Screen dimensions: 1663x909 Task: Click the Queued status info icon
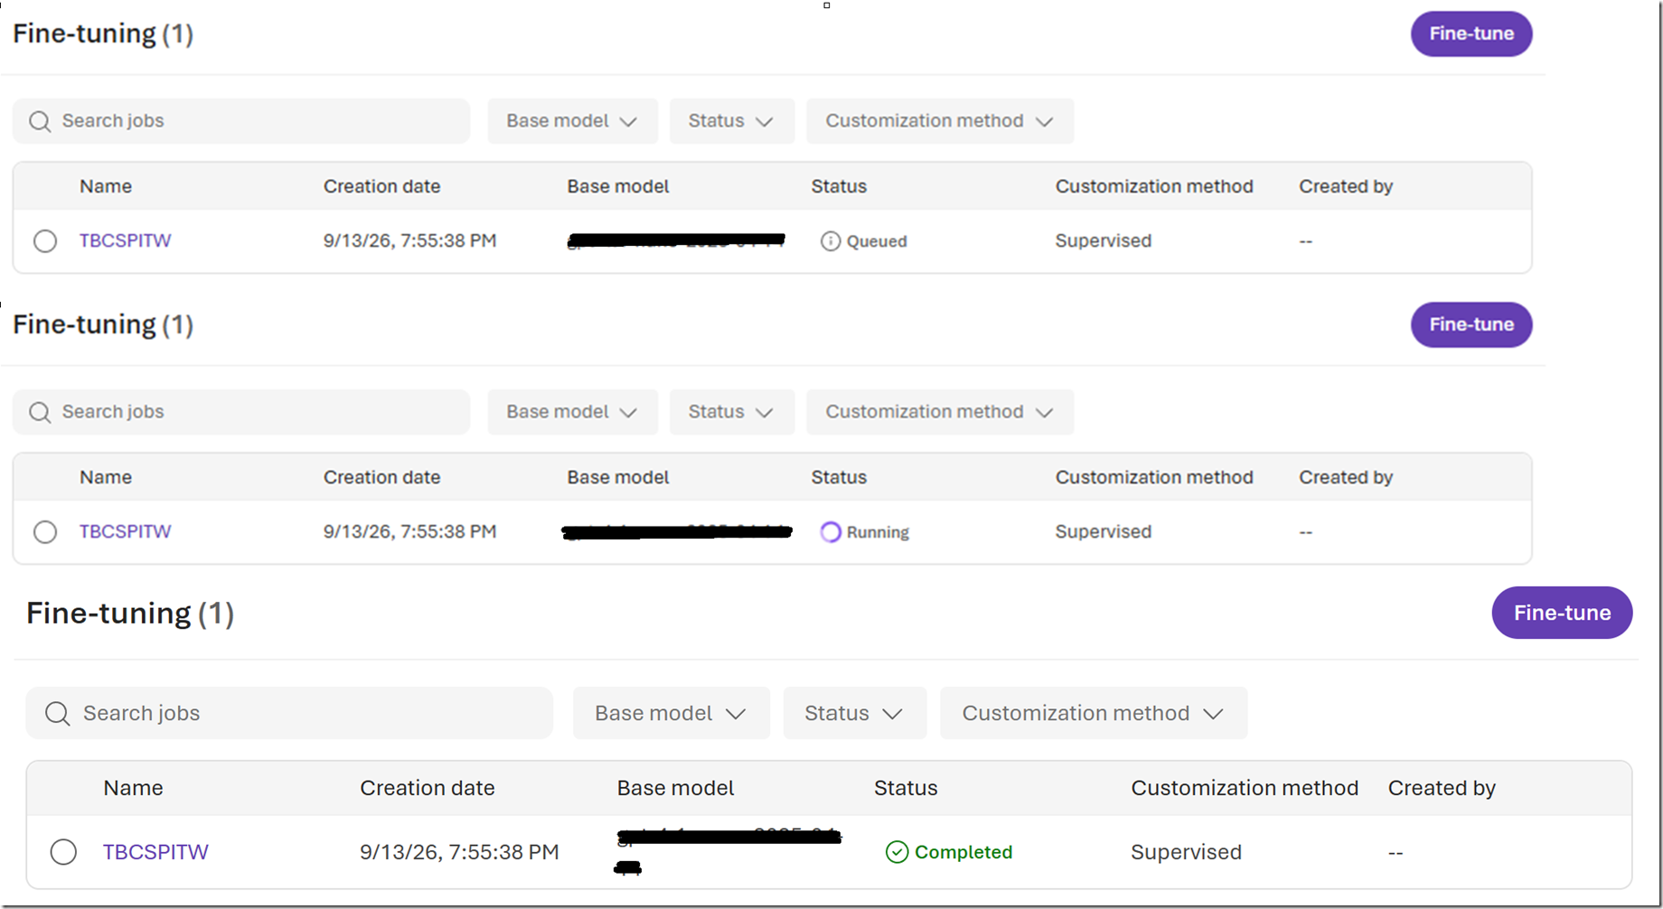(830, 241)
